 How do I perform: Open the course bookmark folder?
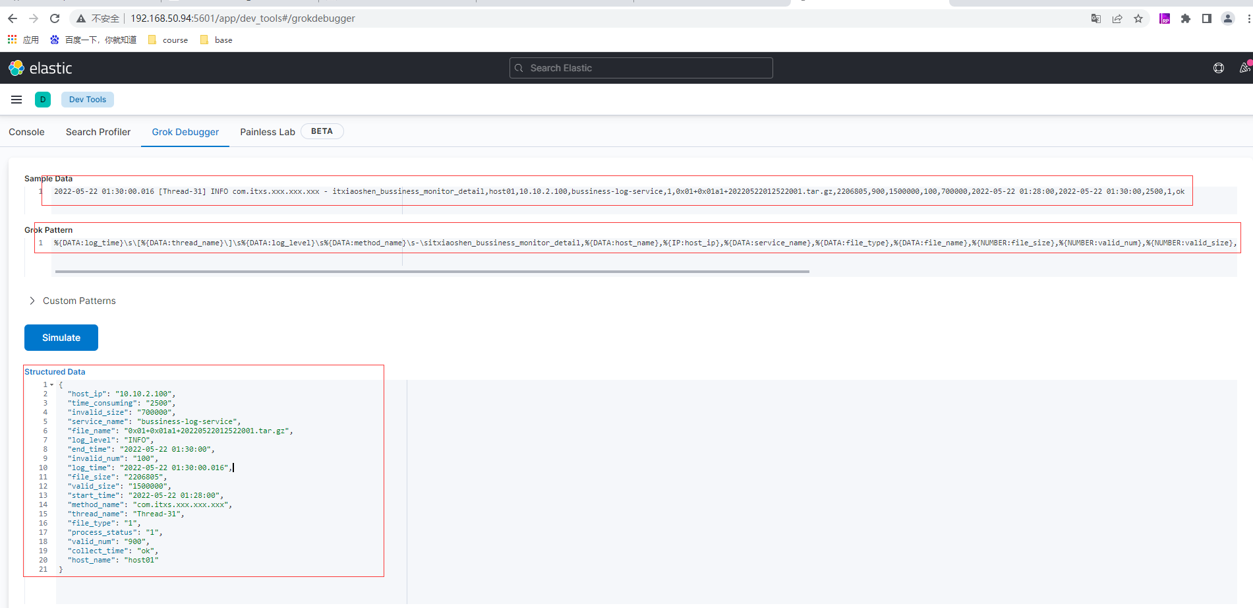click(169, 40)
